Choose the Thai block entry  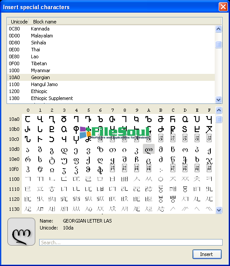pos(111,50)
